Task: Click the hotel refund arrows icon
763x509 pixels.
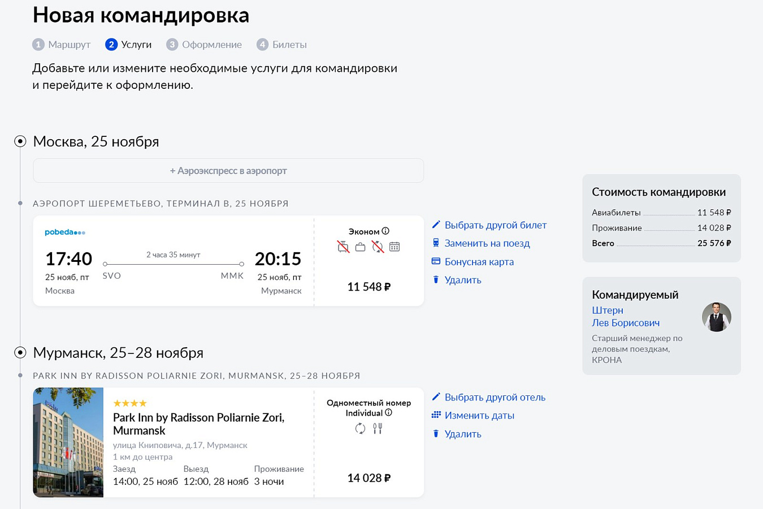Action: point(360,429)
